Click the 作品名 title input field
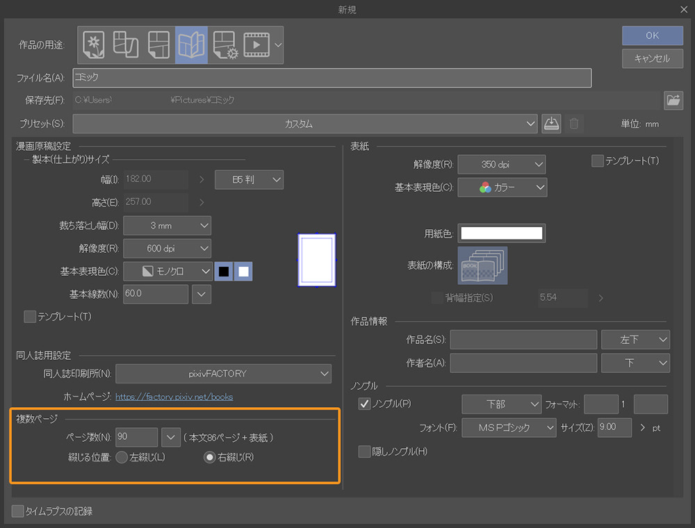This screenshot has height=528, width=695. (x=523, y=340)
